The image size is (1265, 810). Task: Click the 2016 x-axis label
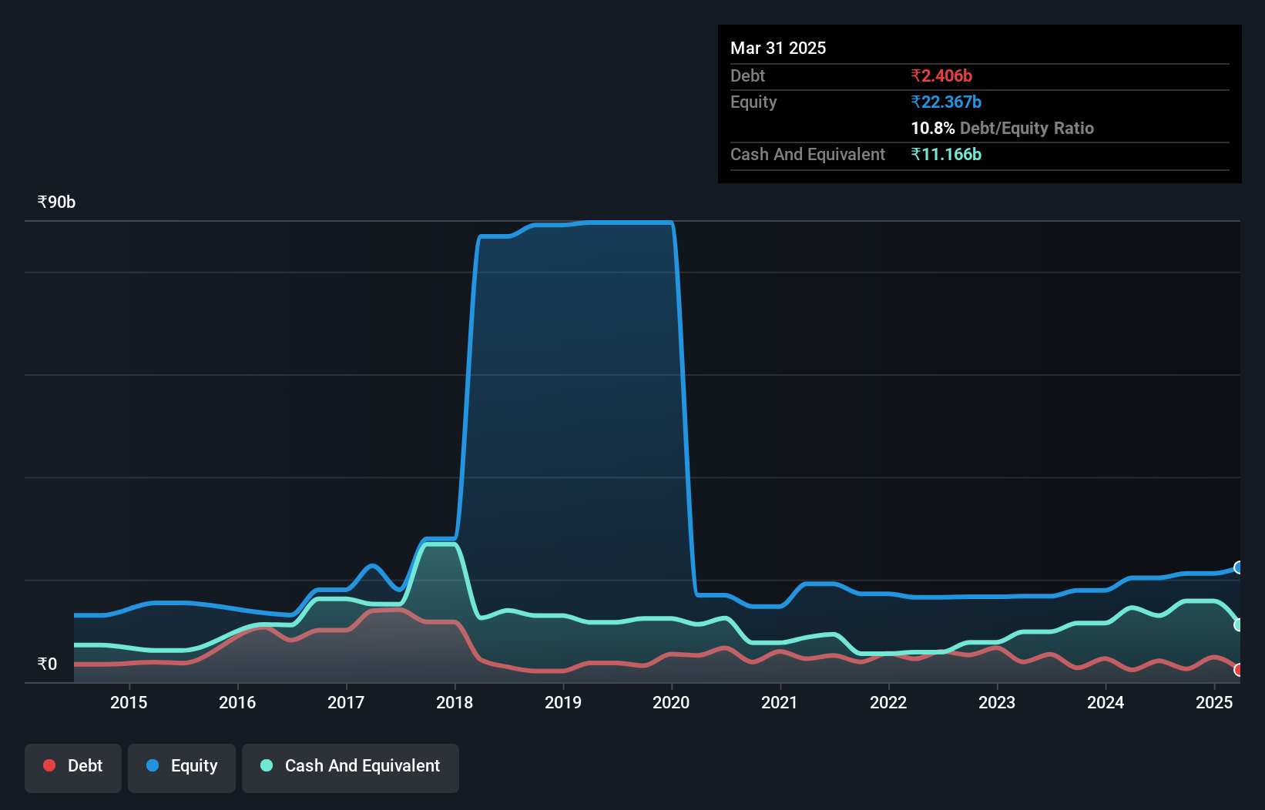(237, 702)
